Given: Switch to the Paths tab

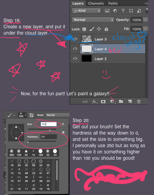Looking at the screenshot, I should 113,3.
